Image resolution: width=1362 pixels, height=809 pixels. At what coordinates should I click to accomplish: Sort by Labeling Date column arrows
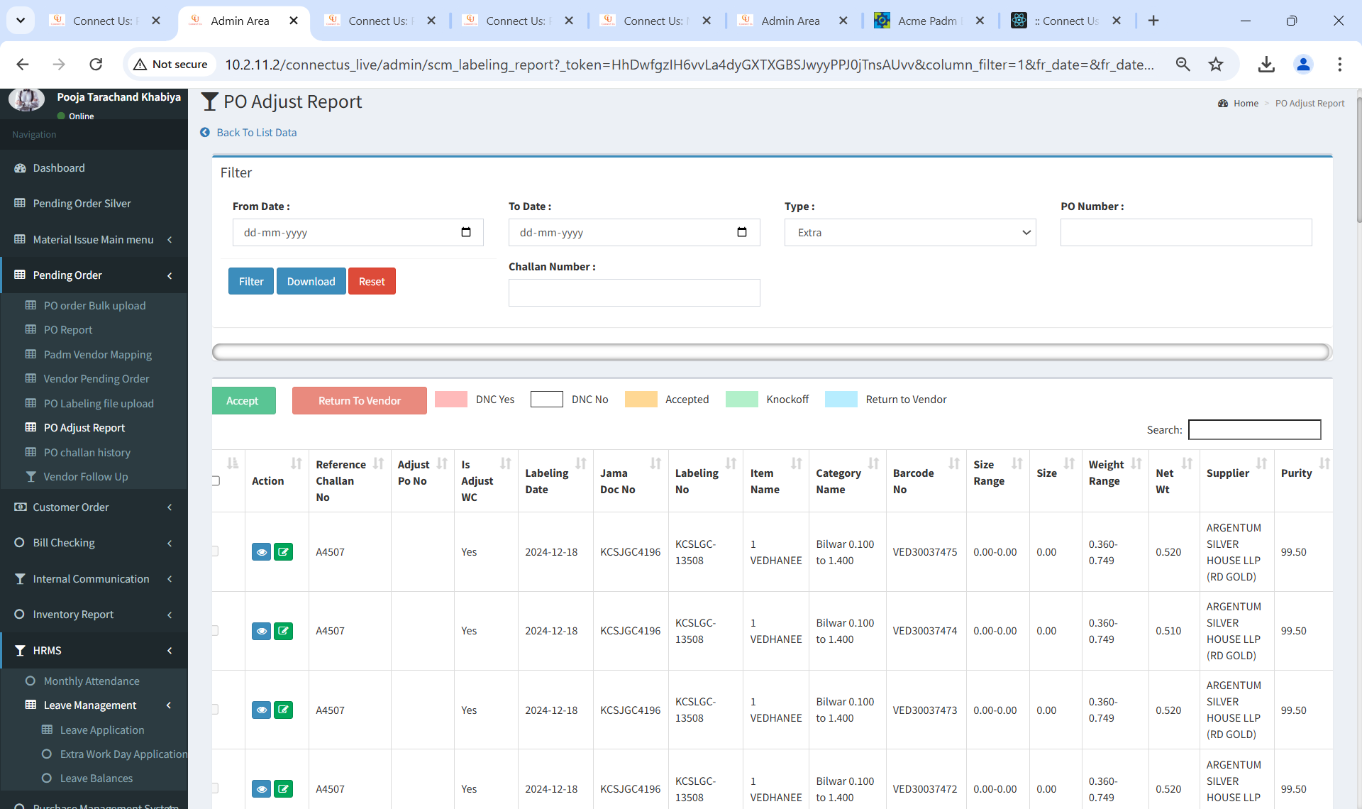click(580, 464)
